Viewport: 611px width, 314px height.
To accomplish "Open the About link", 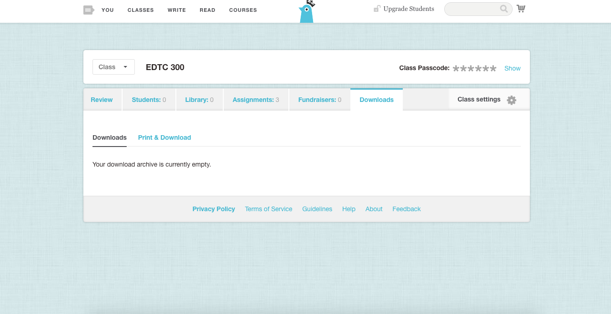I will pyautogui.click(x=374, y=209).
